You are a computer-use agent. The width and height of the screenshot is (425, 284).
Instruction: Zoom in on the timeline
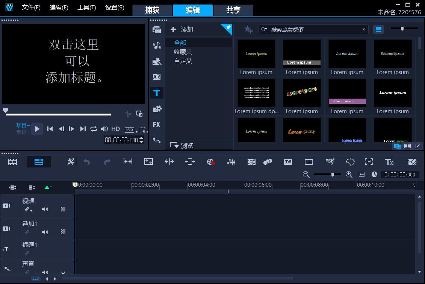pyautogui.click(x=349, y=175)
